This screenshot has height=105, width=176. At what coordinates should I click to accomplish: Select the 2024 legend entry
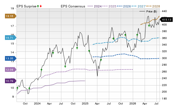point(95,6)
